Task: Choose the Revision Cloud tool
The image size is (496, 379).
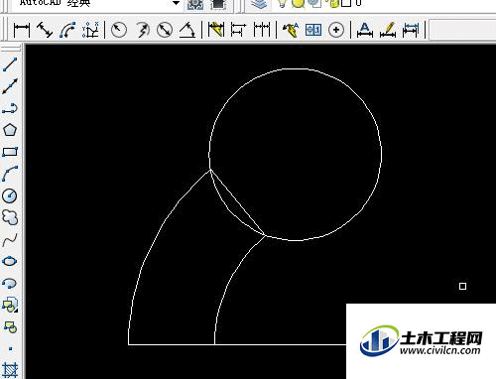Action: click(x=10, y=217)
